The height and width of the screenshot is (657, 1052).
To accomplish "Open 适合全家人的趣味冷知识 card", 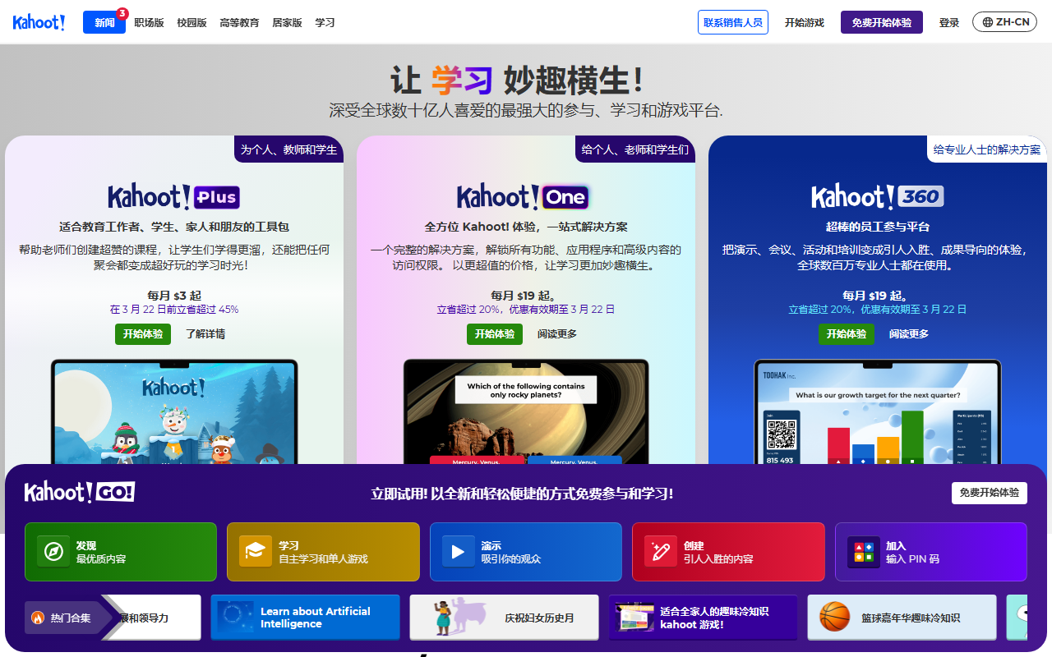I will [x=704, y=618].
